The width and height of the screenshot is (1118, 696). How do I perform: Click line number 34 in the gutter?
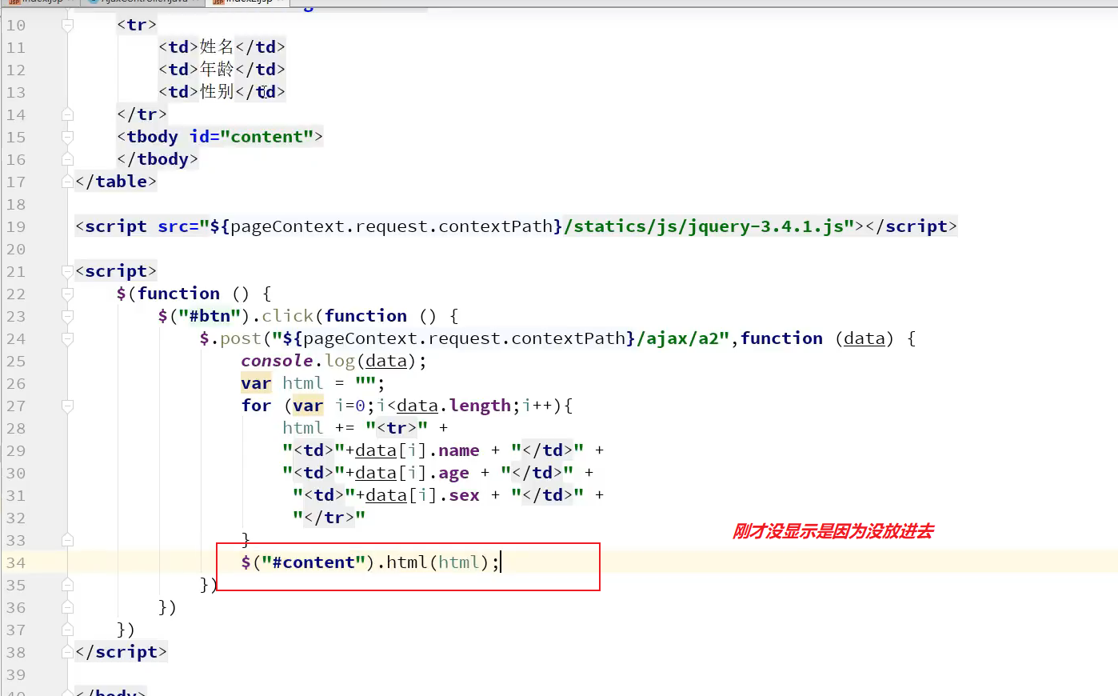pos(16,562)
